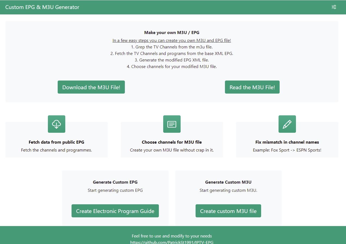Click 'Feel free to use and modify' footer text
The width and height of the screenshot is (346, 244).
click(x=172, y=236)
